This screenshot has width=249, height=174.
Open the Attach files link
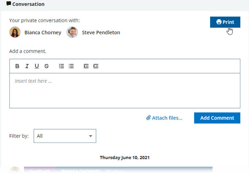(x=164, y=118)
